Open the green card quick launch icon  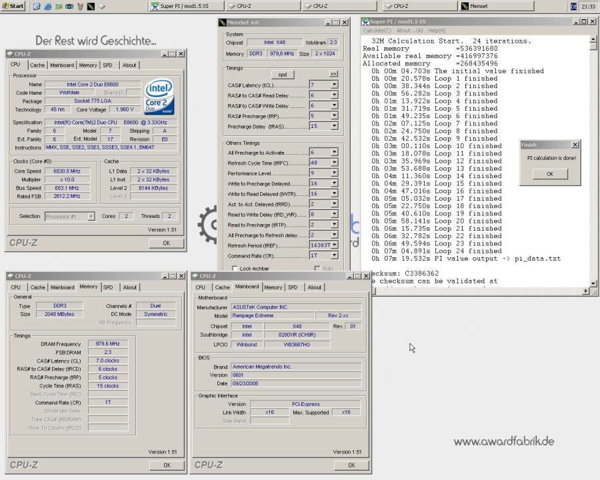[59, 7]
